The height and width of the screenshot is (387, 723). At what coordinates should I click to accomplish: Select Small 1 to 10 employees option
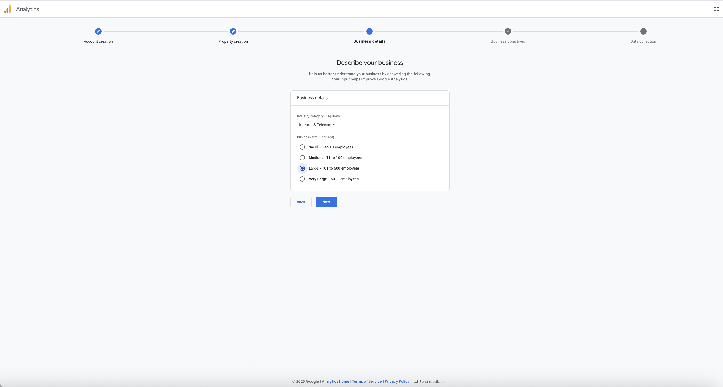click(x=302, y=147)
